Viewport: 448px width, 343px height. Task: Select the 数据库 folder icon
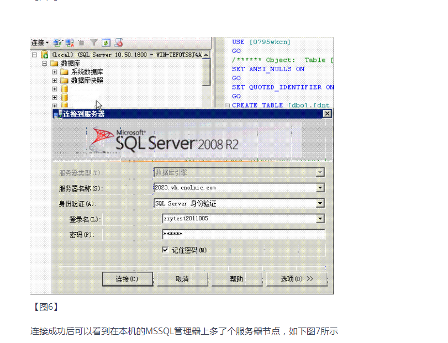click(x=54, y=63)
